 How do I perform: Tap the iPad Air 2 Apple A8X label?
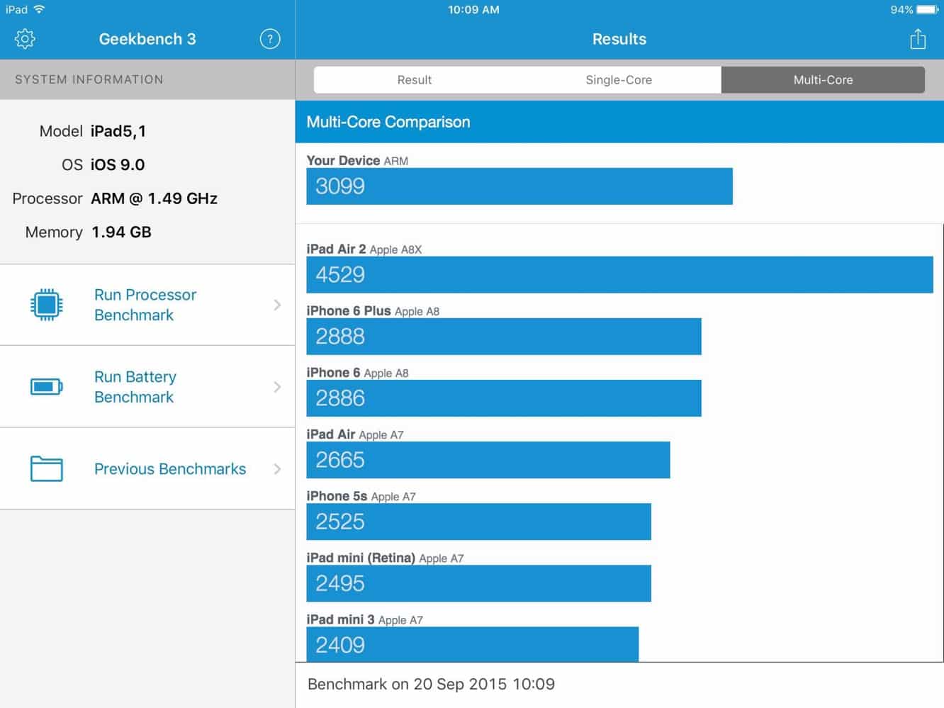point(364,249)
